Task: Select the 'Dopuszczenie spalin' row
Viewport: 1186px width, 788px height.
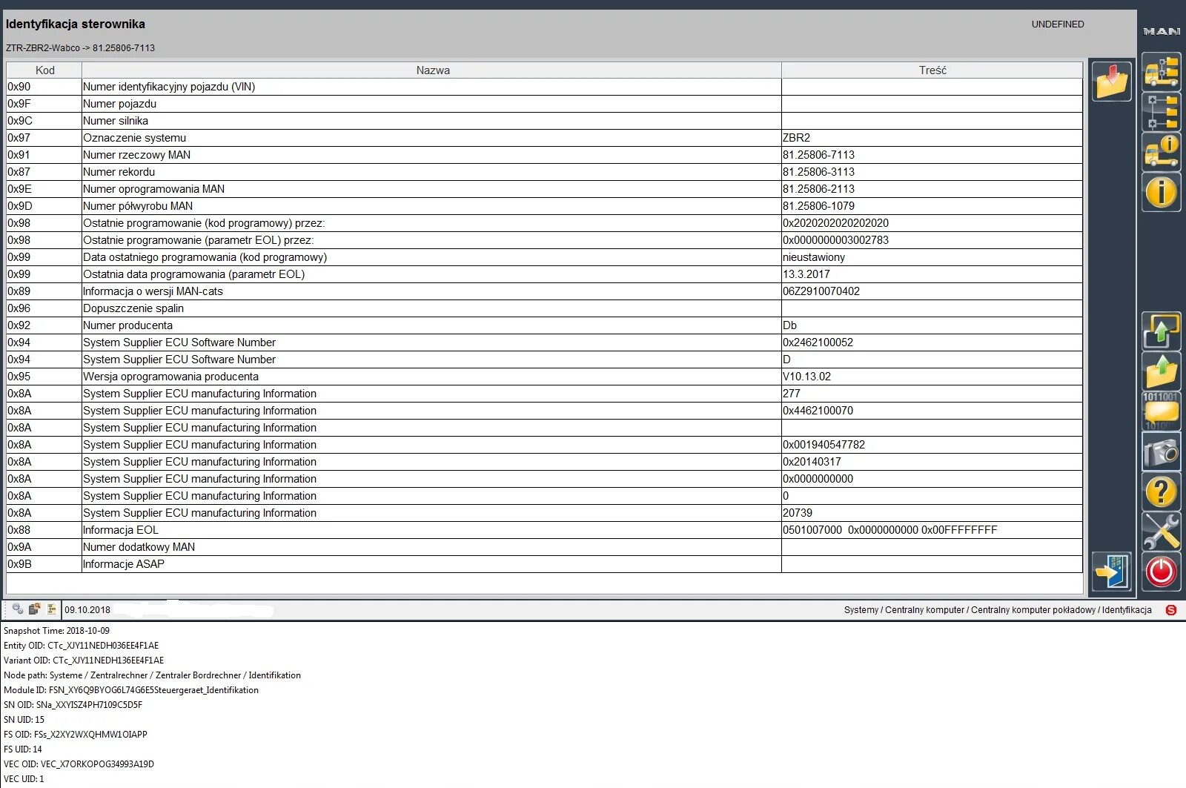Action: [x=545, y=308]
